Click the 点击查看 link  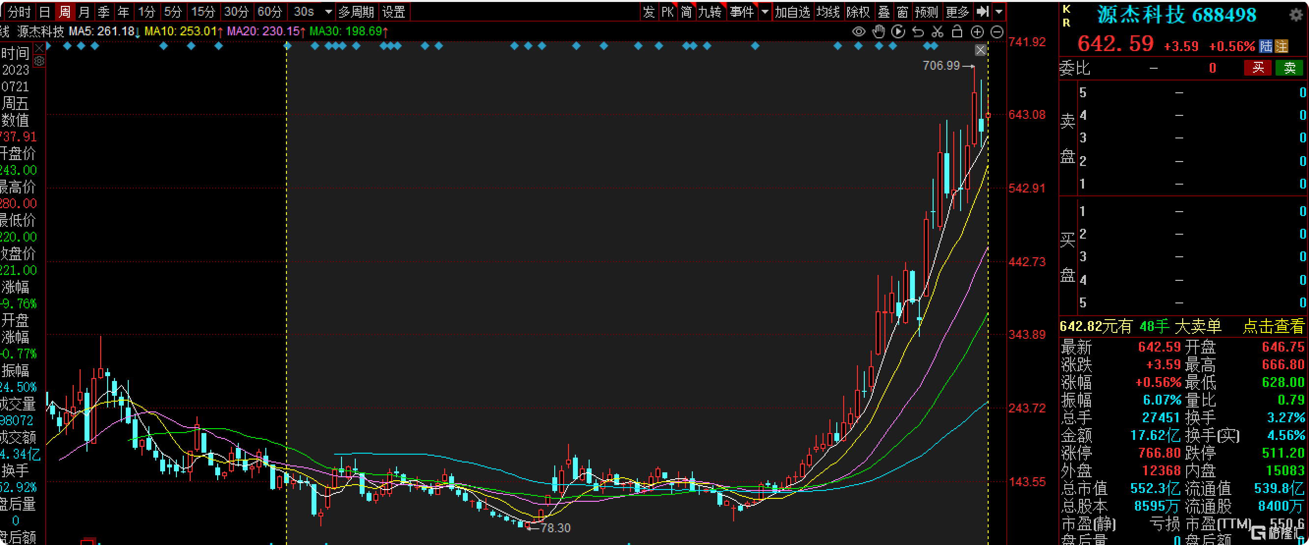[x=1274, y=326]
